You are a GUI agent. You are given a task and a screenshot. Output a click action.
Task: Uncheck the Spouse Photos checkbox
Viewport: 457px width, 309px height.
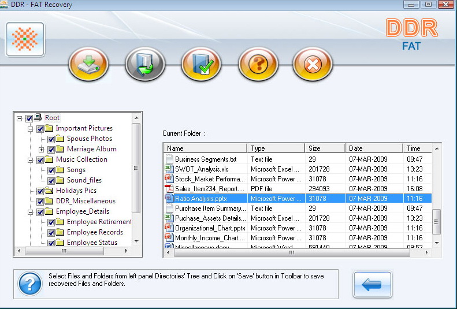51,139
